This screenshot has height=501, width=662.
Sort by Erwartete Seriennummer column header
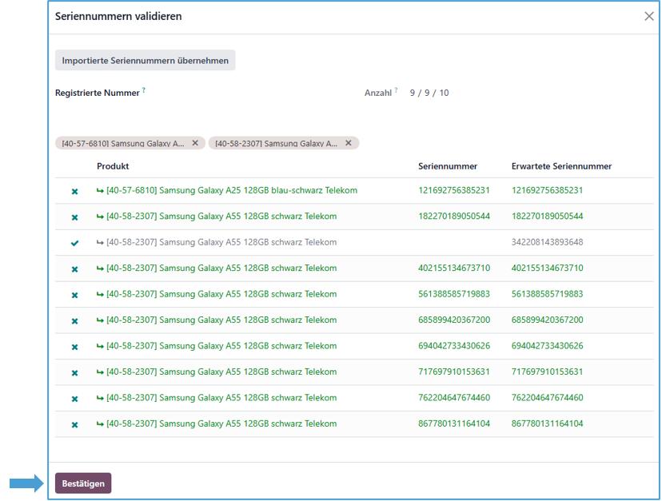click(561, 166)
